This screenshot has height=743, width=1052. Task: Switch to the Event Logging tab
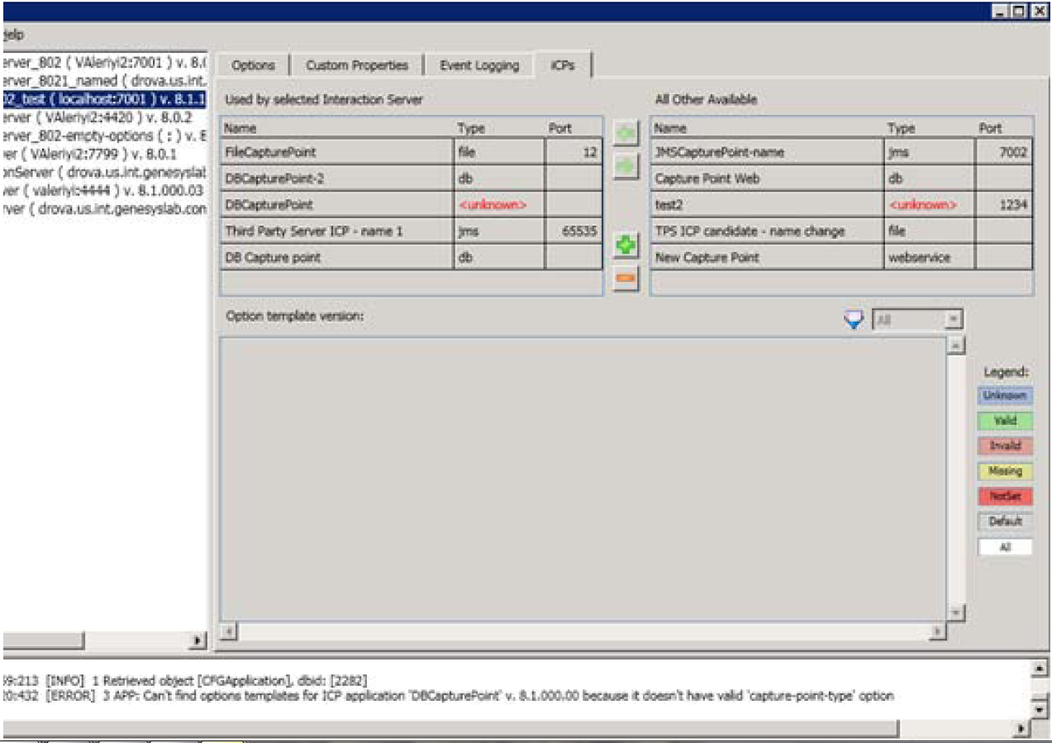479,65
